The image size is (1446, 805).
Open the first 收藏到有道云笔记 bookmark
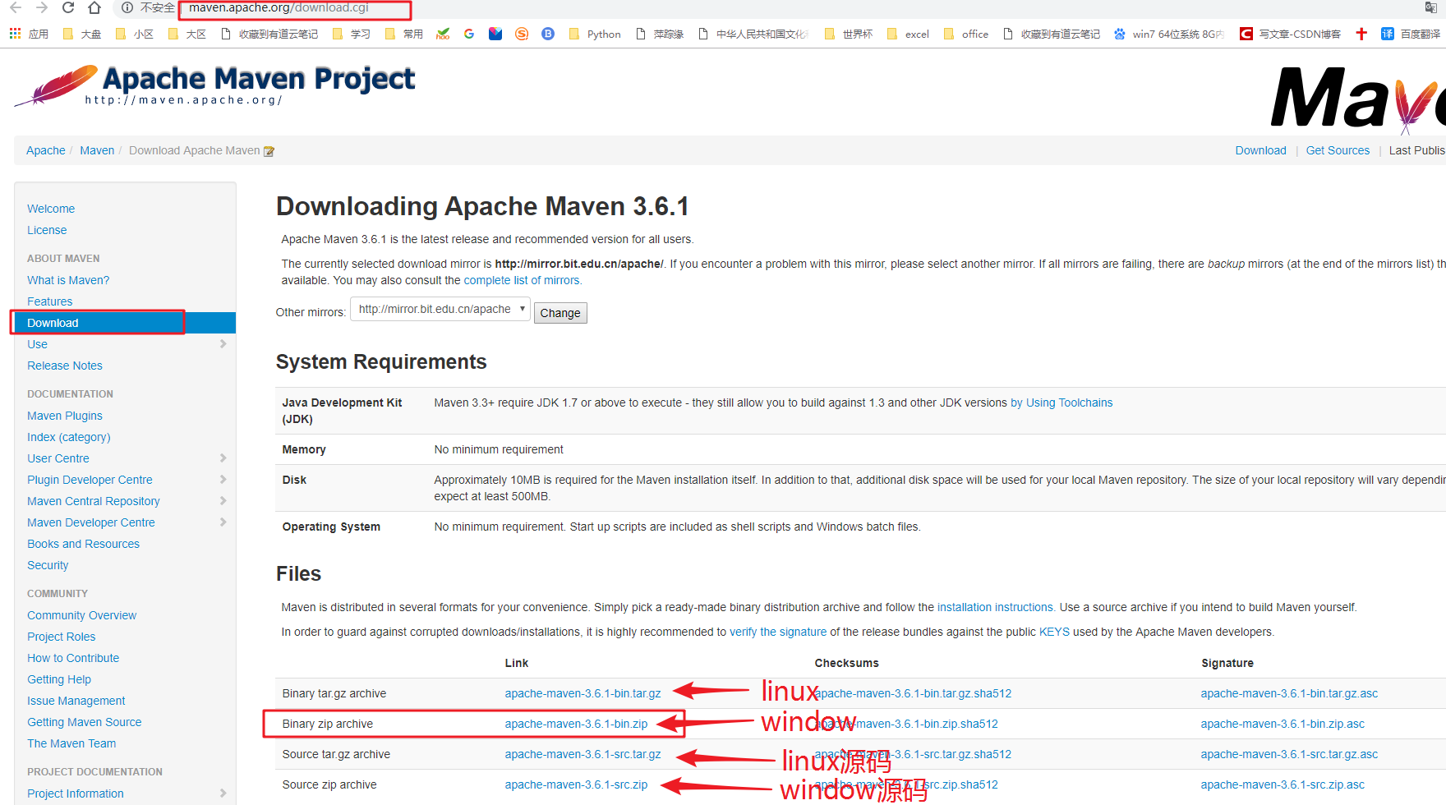tap(269, 34)
